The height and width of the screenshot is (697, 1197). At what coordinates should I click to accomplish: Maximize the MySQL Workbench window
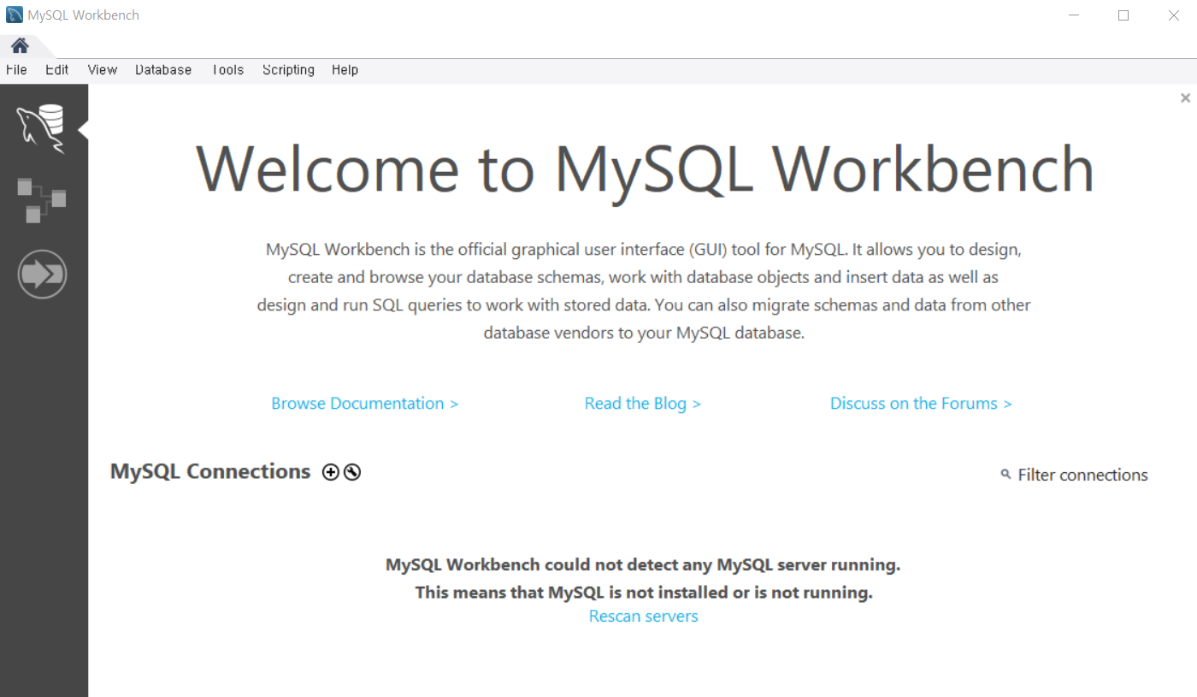tap(1123, 15)
